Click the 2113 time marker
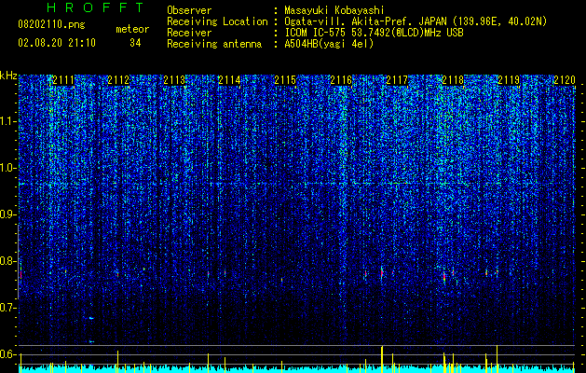This screenshot has width=586, height=373. click(x=174, y=80)
